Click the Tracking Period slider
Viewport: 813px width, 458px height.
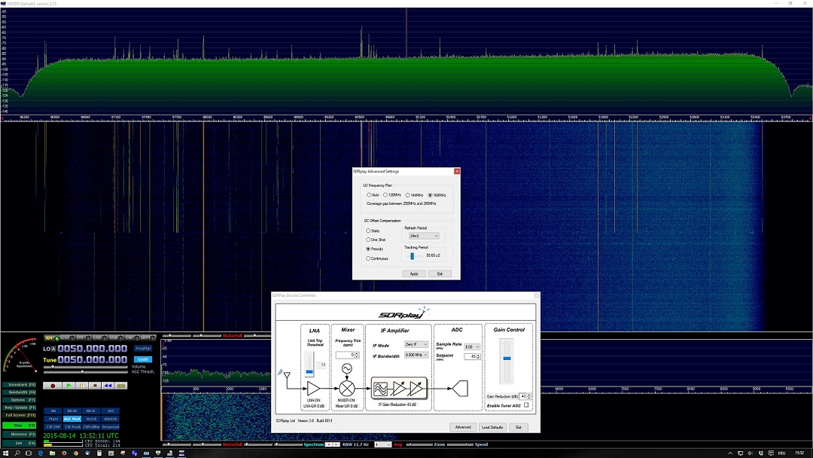414,255
